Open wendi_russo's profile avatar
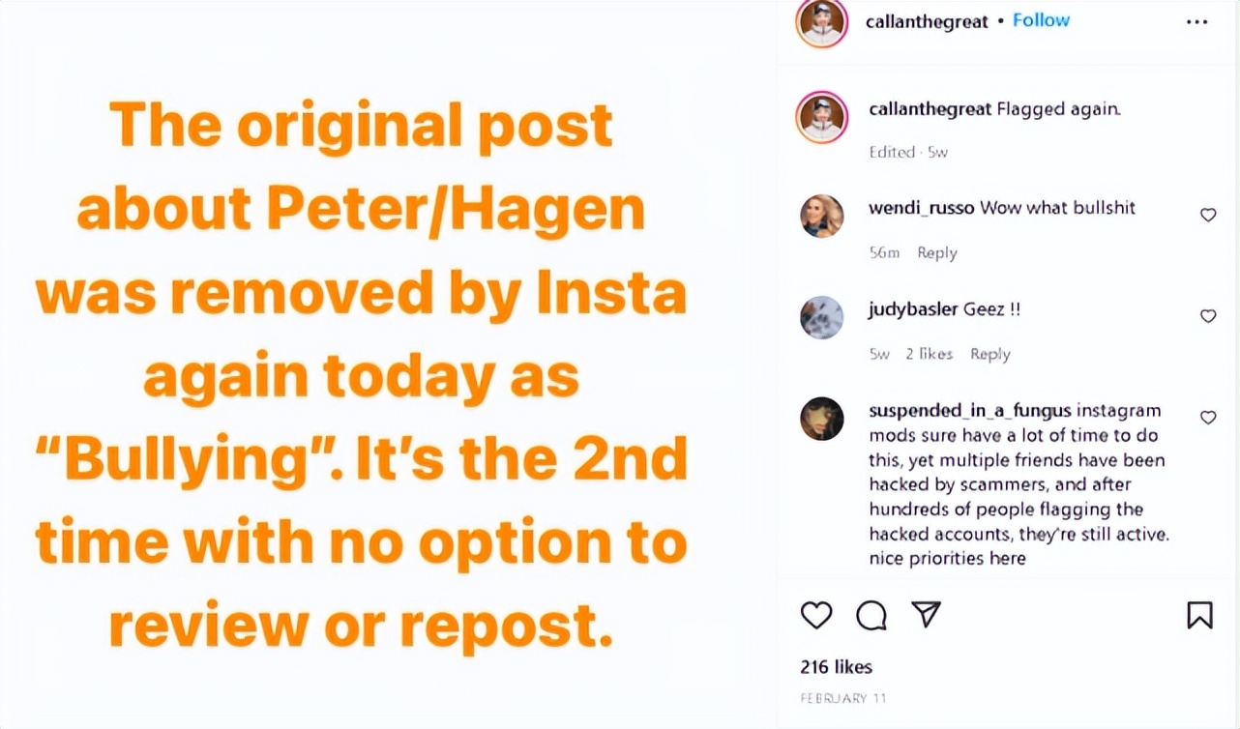1240x729 pixels. coord(821,216)
